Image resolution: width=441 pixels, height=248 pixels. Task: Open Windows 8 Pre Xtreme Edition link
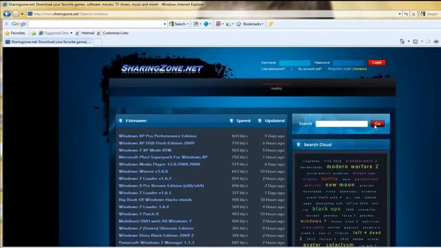161,185
